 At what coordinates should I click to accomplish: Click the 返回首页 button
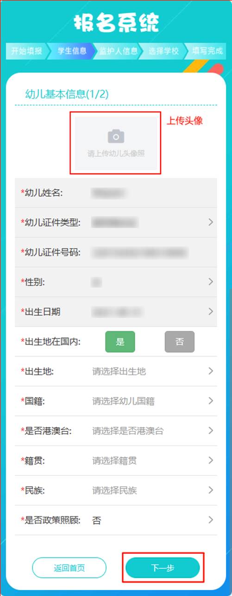tap(69, 568)
